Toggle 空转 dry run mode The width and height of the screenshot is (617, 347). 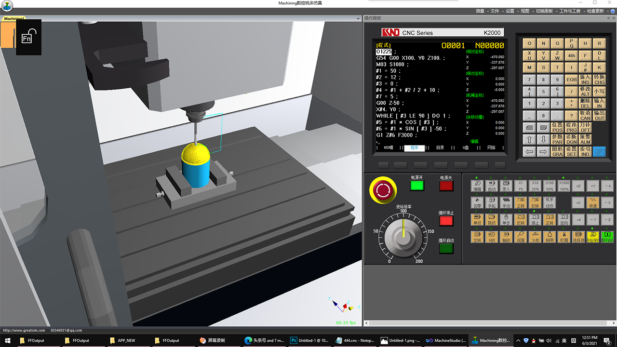pyautogui.click(x=477, y=237)
